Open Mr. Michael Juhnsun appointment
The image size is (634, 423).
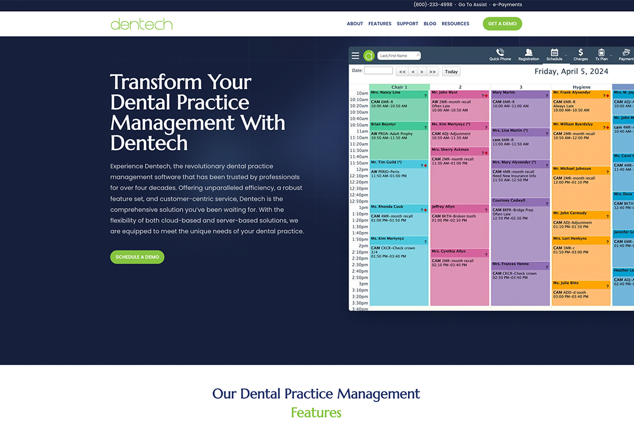pos(581,188)
